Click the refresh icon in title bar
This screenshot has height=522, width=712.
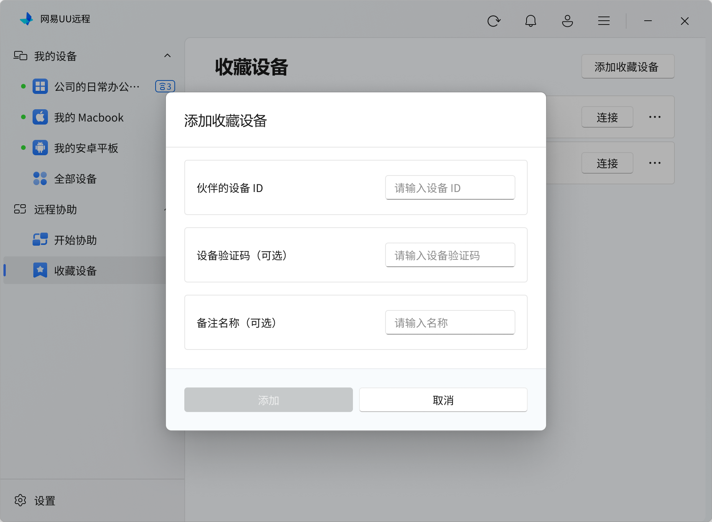[494, 21]
